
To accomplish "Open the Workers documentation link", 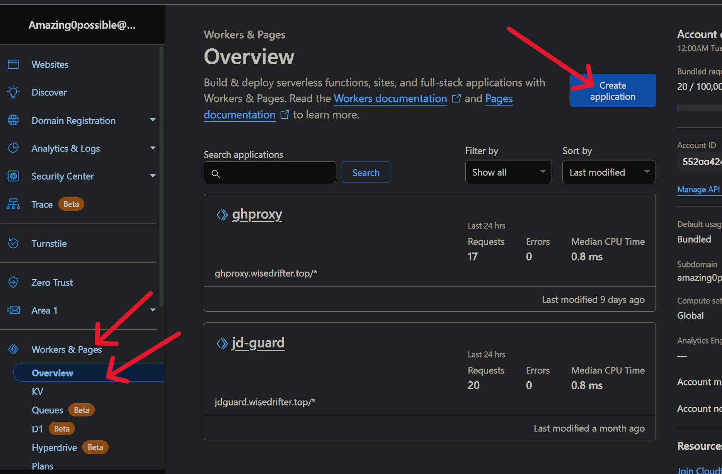I will (390, 98).
